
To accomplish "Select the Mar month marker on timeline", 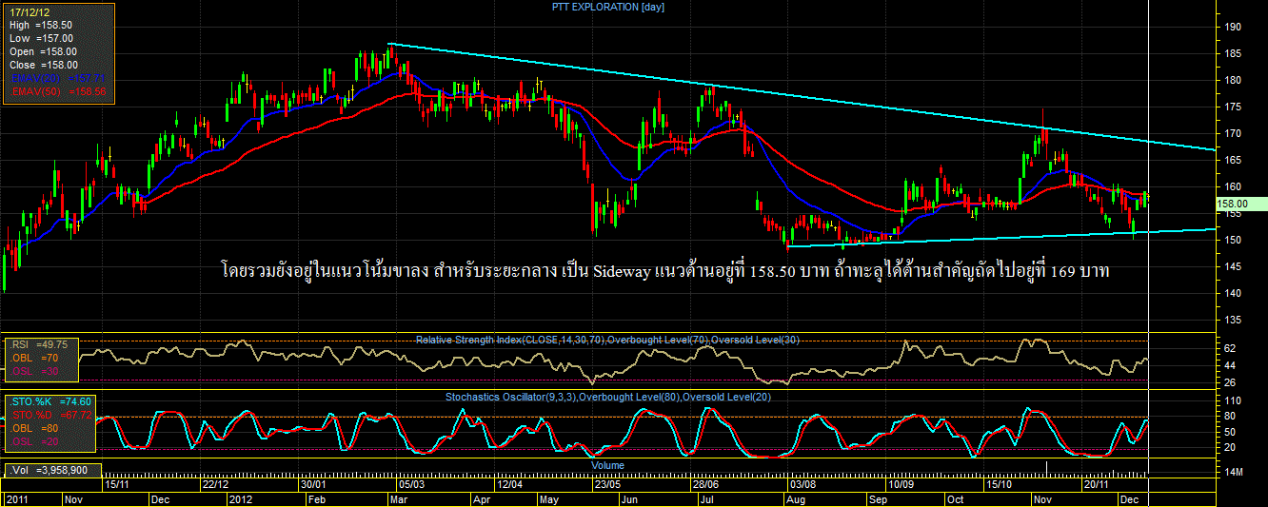I will pyautogui.click(x=399, y=498).
